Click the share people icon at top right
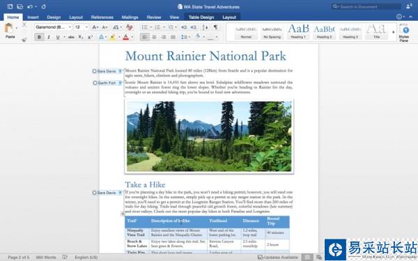 (409, 6)
